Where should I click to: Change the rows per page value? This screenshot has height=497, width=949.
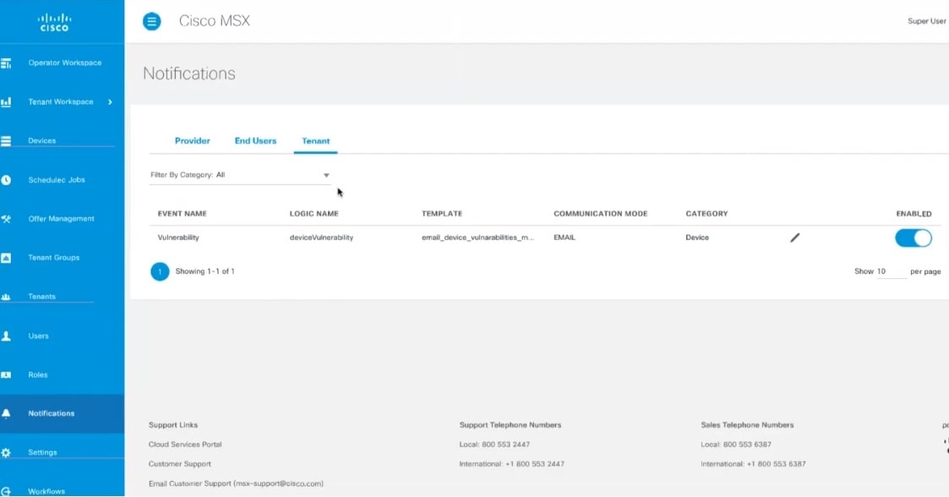pos(891,271)
